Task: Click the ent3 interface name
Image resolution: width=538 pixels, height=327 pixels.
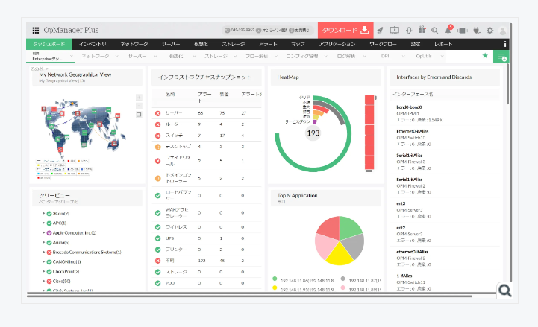Action: click(x=401, y=203)
